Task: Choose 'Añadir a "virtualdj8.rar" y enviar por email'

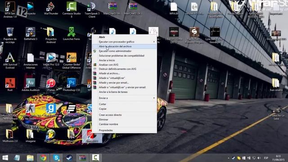Action: click(122, 87)
